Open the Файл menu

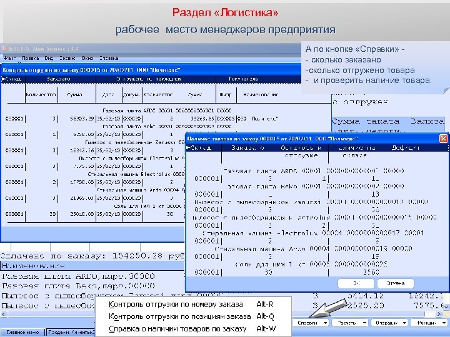tap(9, 58)
